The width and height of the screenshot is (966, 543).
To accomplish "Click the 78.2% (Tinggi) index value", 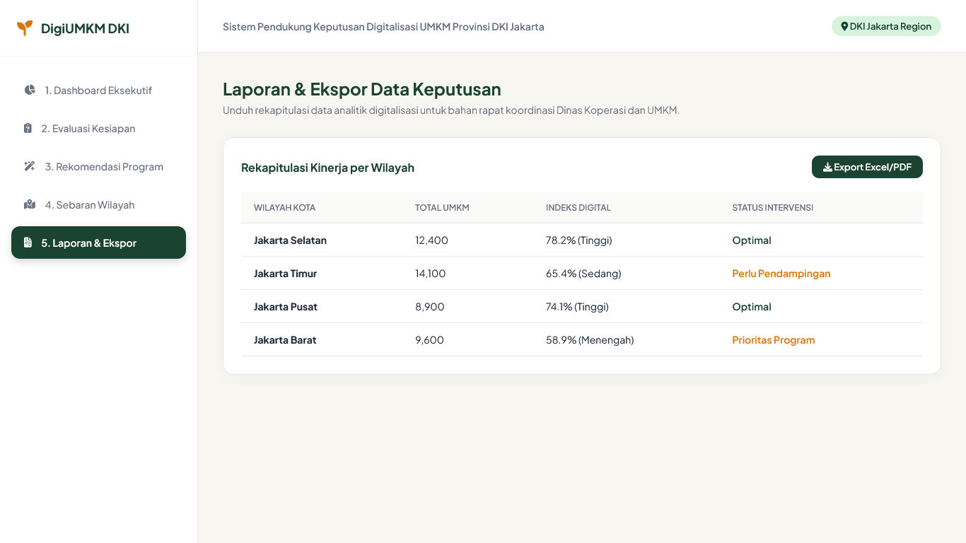I will (578, 240).
